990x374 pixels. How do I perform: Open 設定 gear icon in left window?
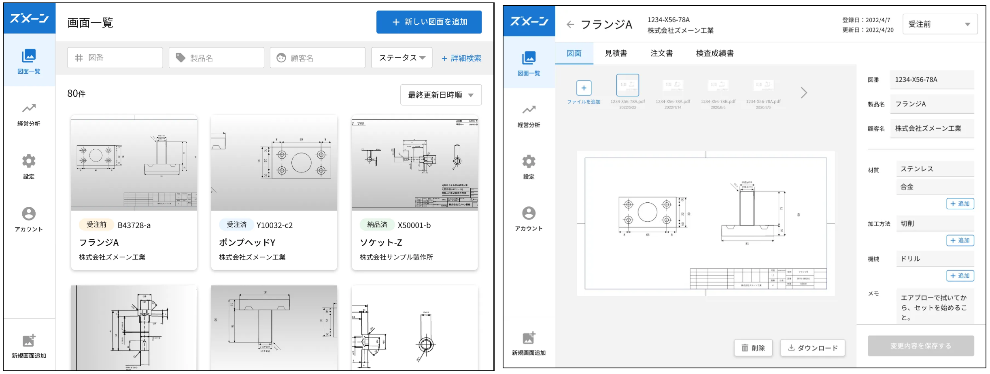pos(29,161)
